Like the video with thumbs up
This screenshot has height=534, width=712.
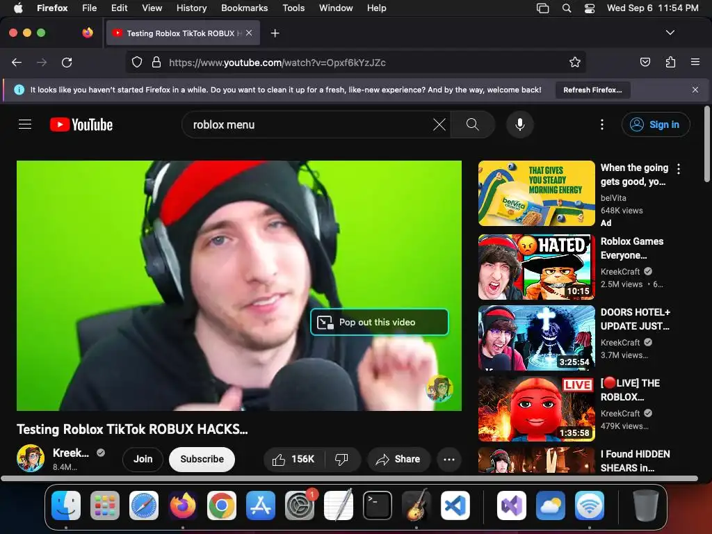click(x=294, y=460)
